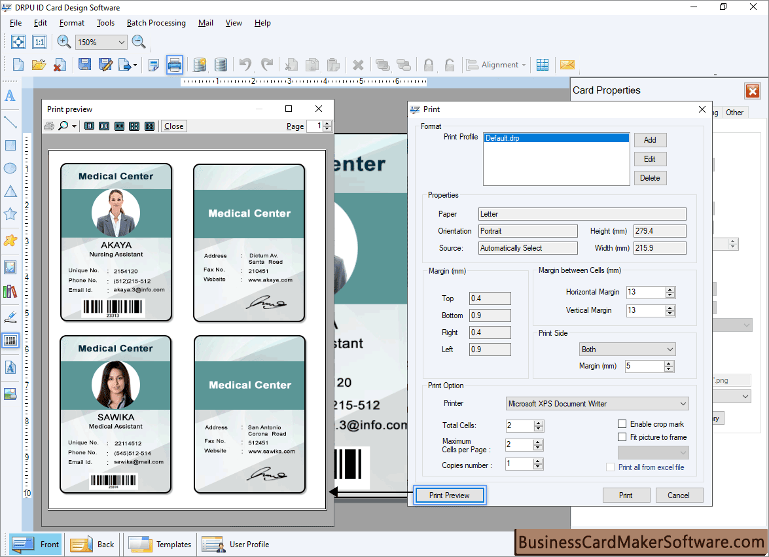Select the Rectangle shape tool
Image resolution: width=769 pixels, height=557 pixels.
[10, 145]
